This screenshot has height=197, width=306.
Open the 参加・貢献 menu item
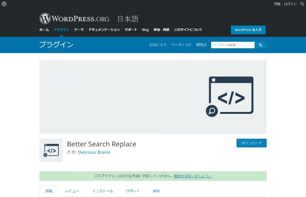tap(162, 30)
